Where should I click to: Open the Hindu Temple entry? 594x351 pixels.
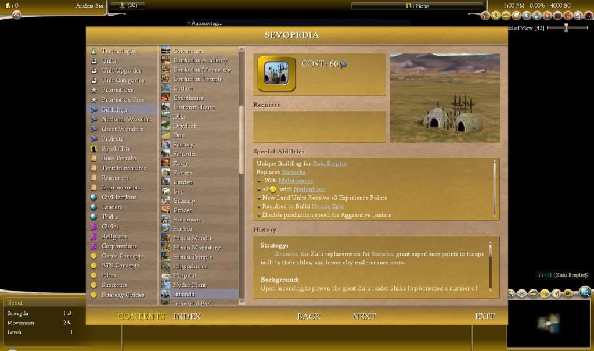(x=192, y=257)
